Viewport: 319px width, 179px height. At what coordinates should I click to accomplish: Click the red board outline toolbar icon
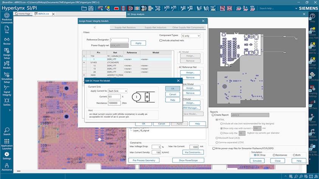[117, 8]
